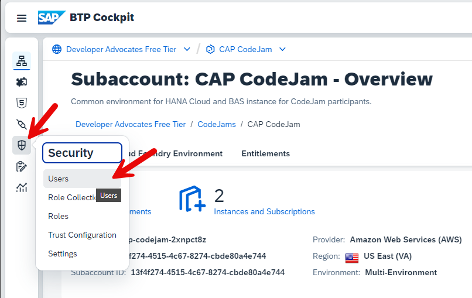The image size is (472, 298).
Task: Click the Developer Advocates Free Tier breadcrumb link
Action: (131, 124)
